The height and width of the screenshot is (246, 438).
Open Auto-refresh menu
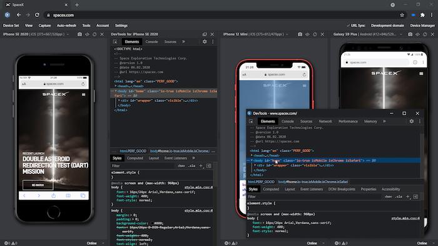[x=66, y=26]
